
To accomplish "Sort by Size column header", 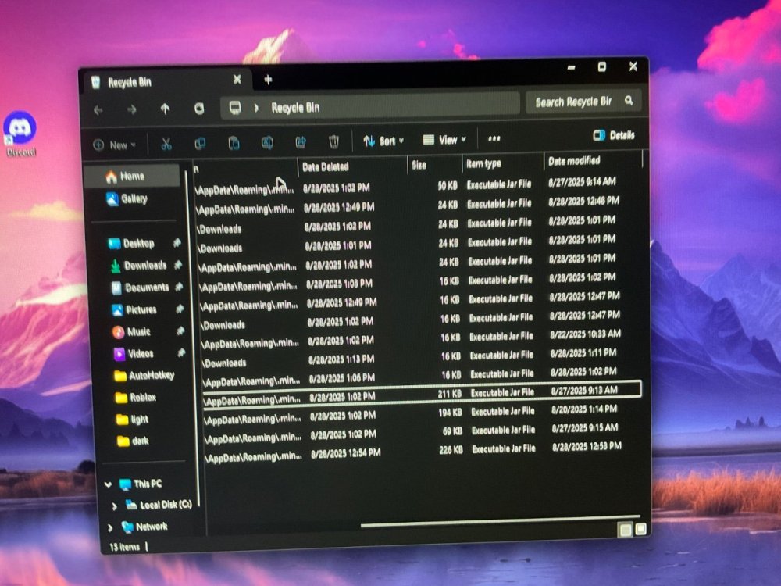I will click(419, 165).
